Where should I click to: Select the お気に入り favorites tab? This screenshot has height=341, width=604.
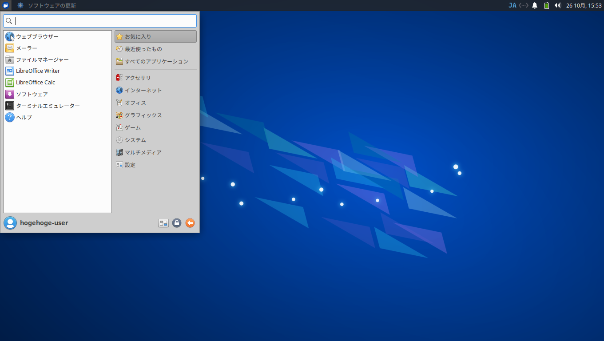coord(155,36)
